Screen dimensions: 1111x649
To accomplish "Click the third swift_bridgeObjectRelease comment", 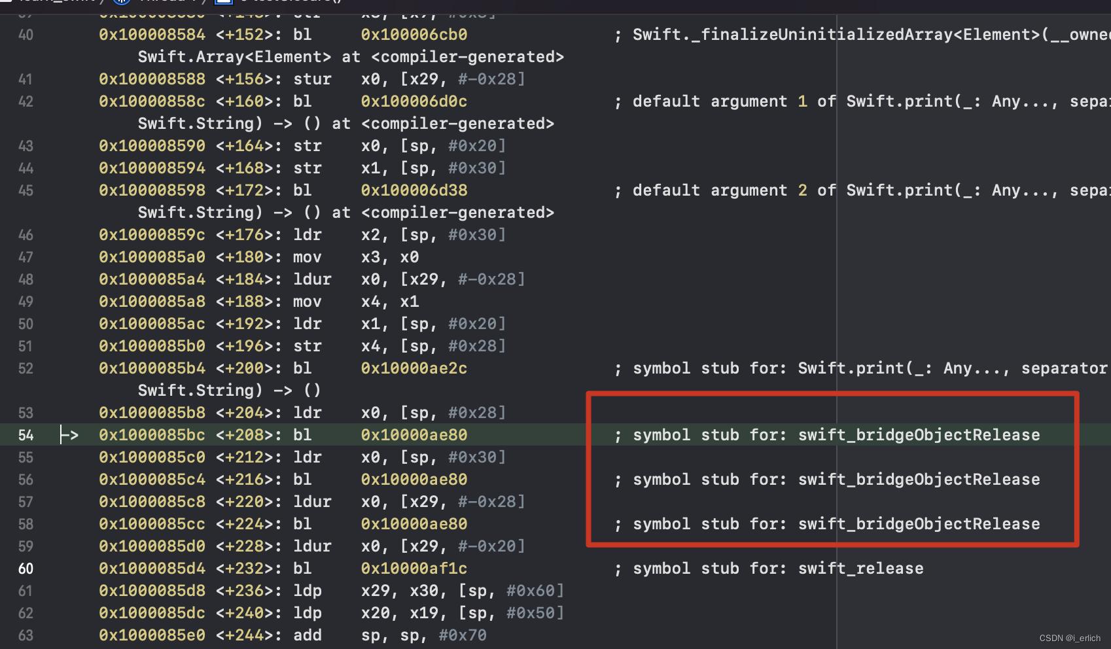I will pos(827,524).
